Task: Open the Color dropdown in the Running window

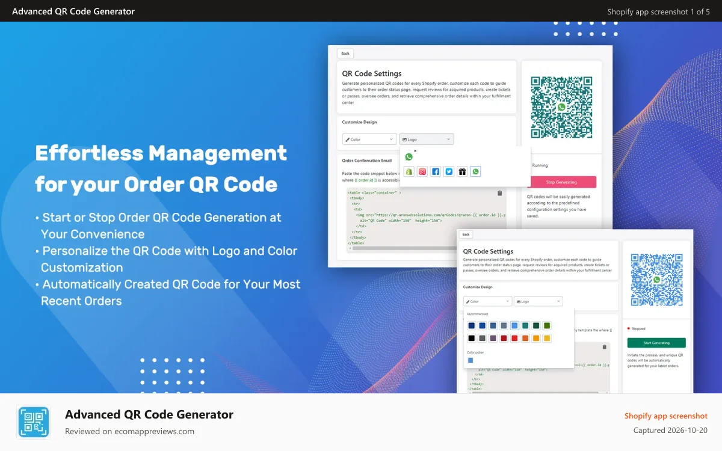Action: pyautogui.click(x=369, y=139)
